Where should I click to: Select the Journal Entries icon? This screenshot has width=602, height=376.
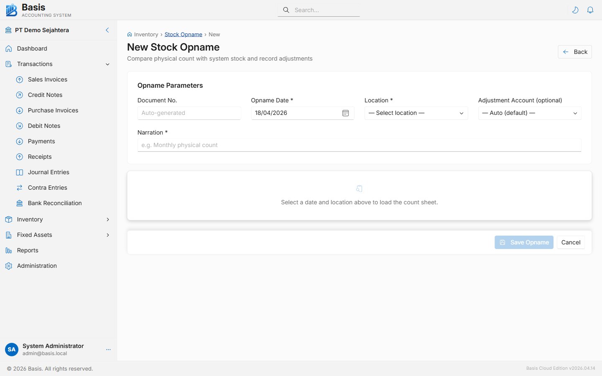pos(19,172)
